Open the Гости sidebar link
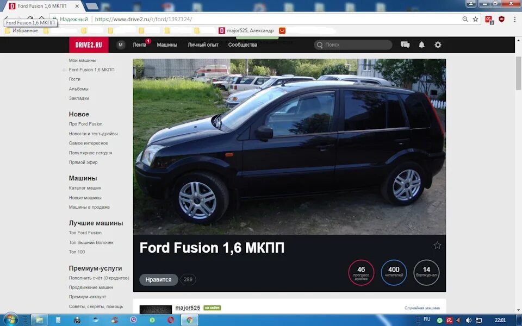 (x=74, y=79)
